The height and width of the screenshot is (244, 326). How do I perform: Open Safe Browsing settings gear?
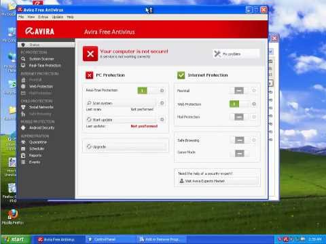tap(254, 140)
